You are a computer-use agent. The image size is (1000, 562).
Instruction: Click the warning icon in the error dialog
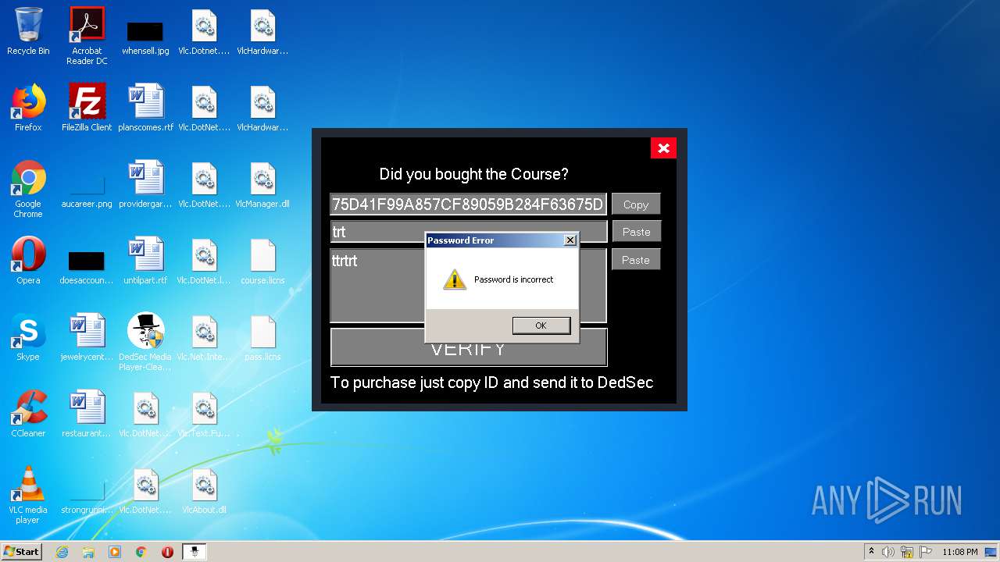pyautogui.click(x=454, y=279)
